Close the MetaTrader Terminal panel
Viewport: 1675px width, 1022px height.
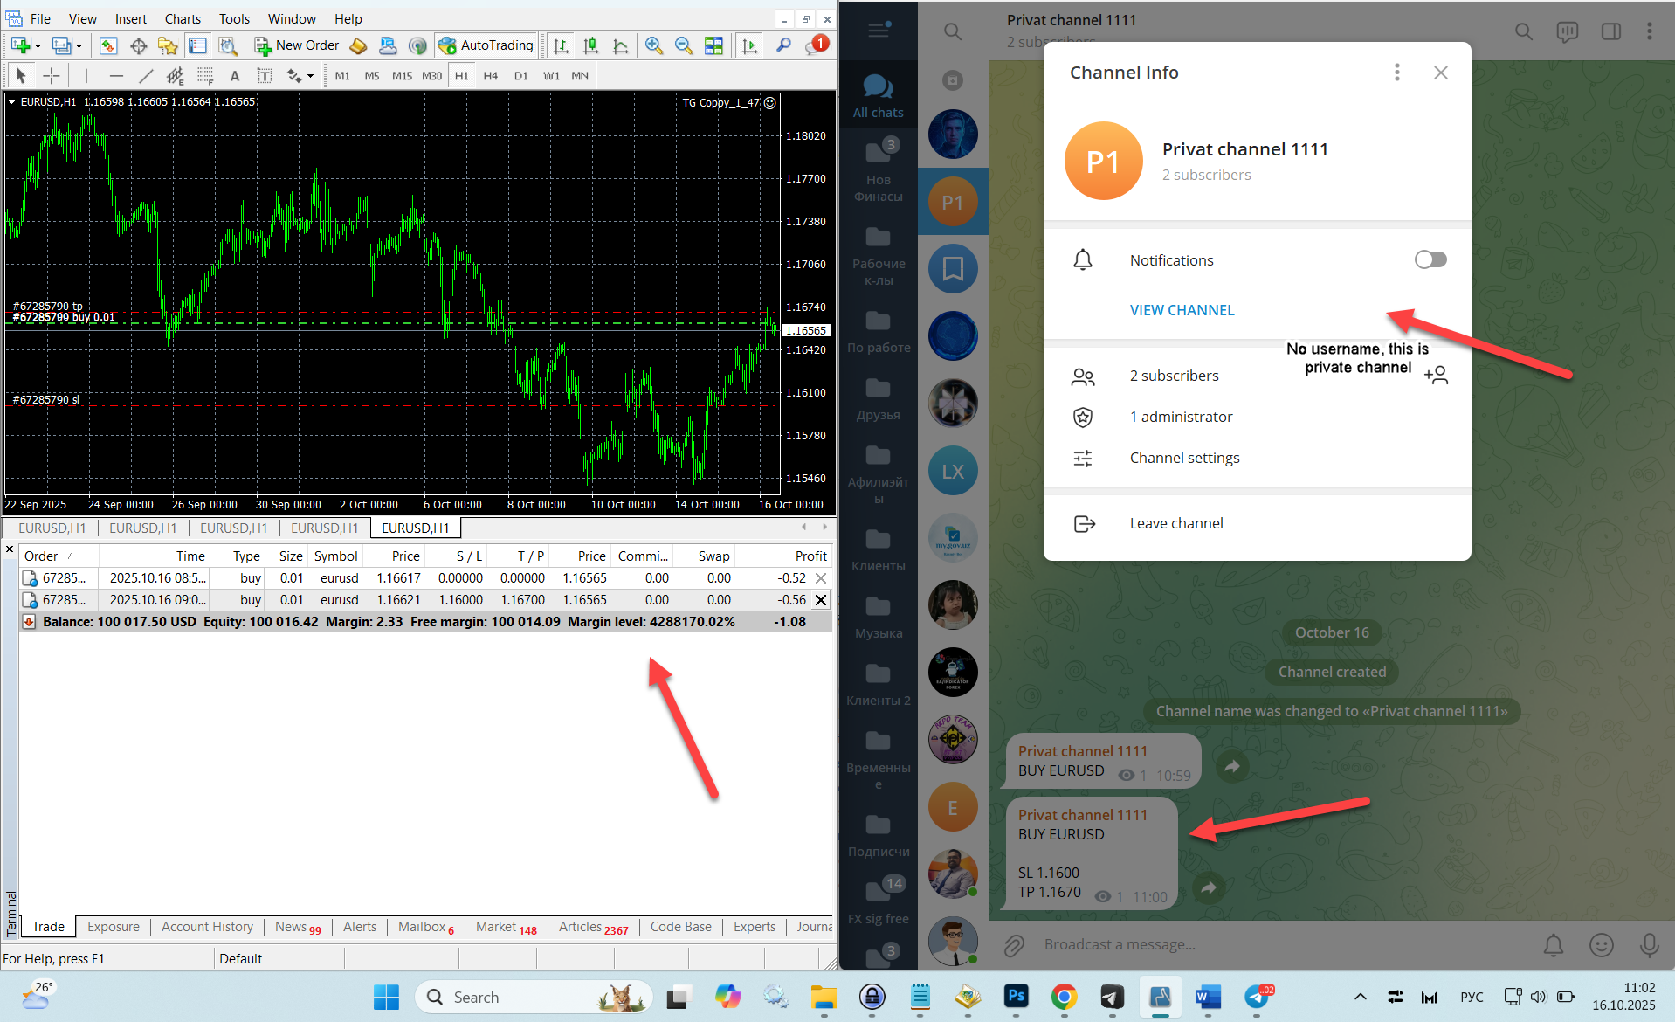click(10, 549)
